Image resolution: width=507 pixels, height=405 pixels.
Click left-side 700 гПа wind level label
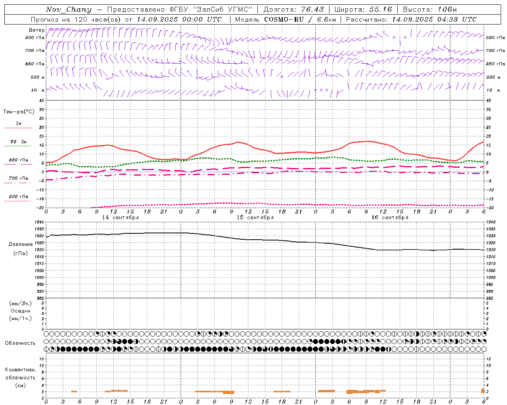click(x=35, y=51)
